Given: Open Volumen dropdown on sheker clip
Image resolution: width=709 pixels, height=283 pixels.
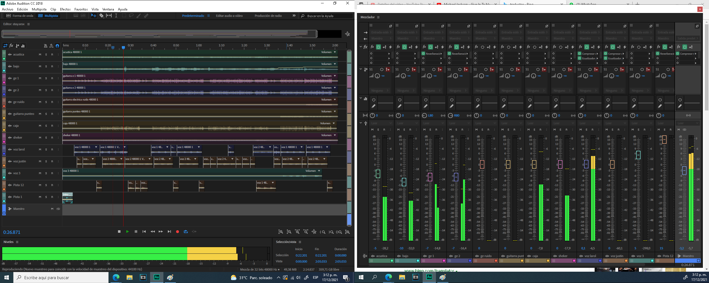Looking at the screenshot, I should click(x=335, y=135).
